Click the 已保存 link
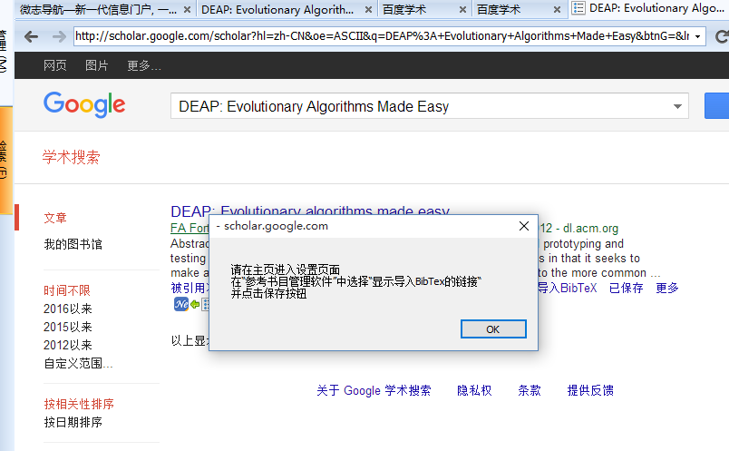The image size is (729, 451). click(627, 288)
